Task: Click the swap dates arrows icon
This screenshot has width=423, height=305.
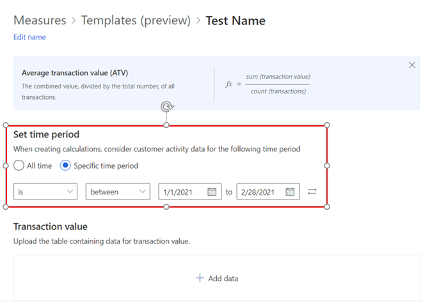Action: [x=312, y=192]
